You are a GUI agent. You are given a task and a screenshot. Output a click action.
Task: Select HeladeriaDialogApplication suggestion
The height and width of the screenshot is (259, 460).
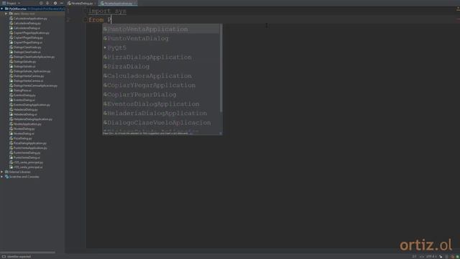pos(161,113)
